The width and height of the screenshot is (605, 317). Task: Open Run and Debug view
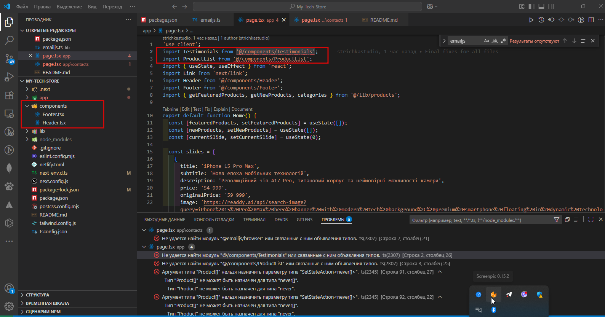9,77
